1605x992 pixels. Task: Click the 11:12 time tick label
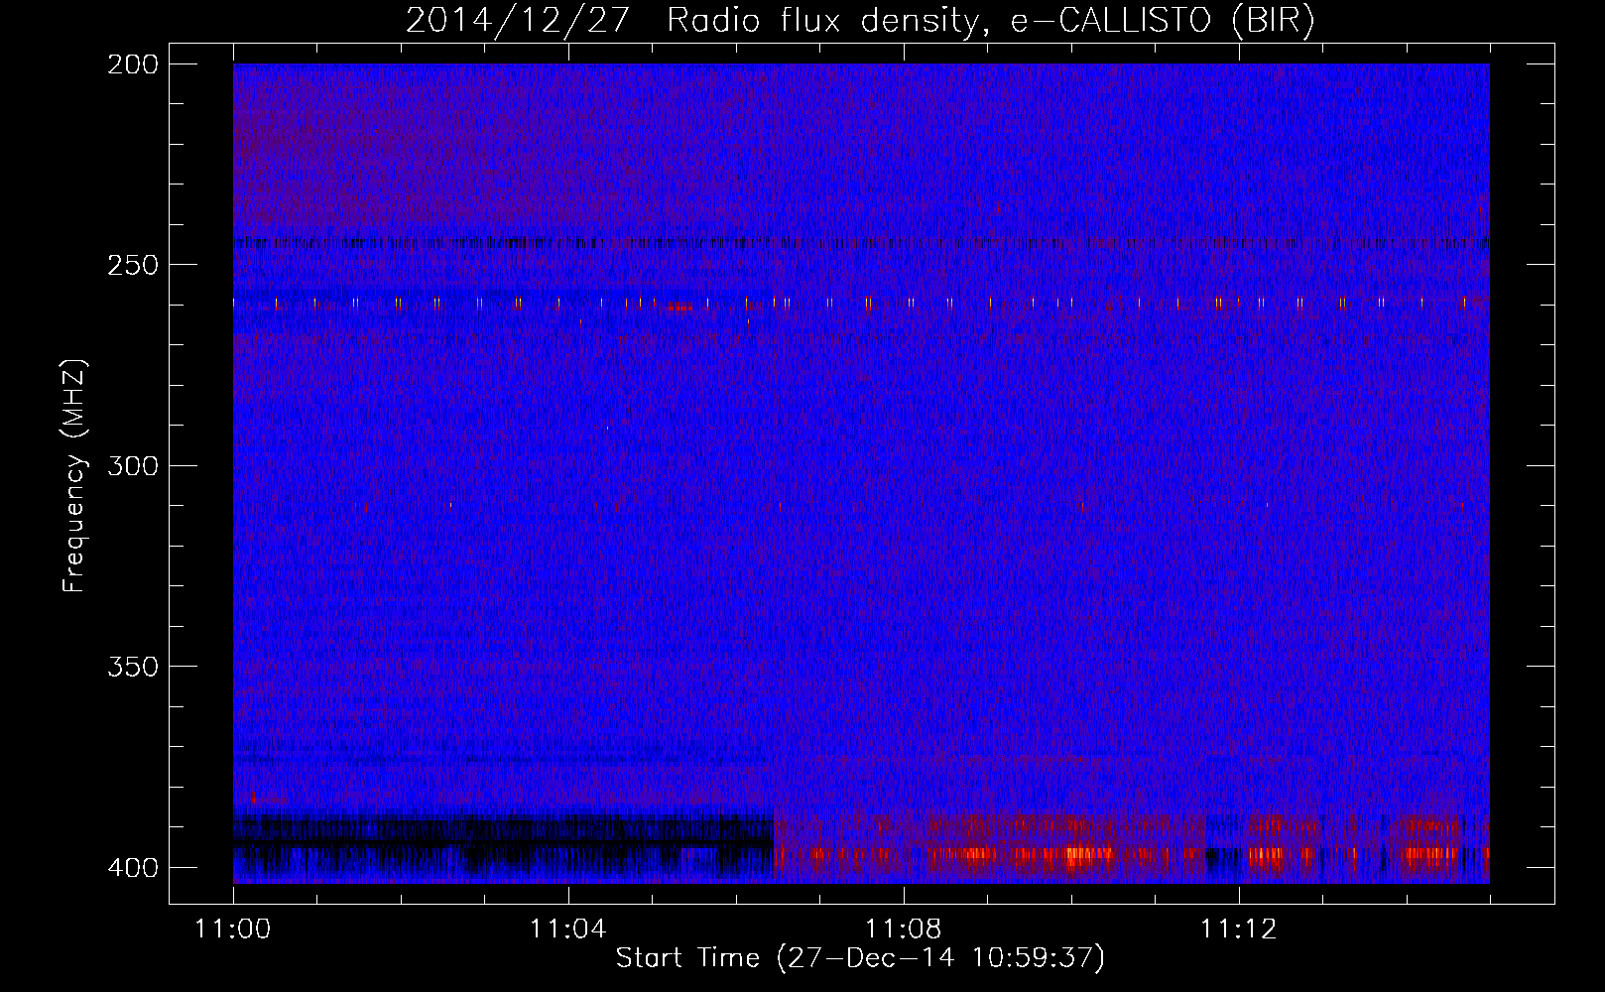1238,930
